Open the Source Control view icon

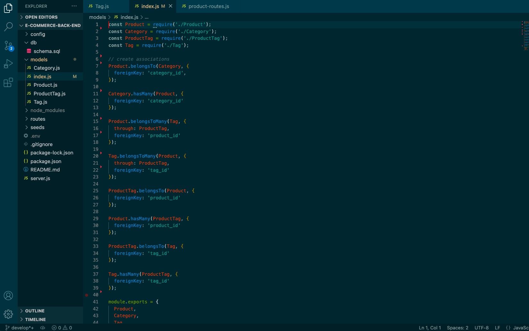click(x=8, y=46)
